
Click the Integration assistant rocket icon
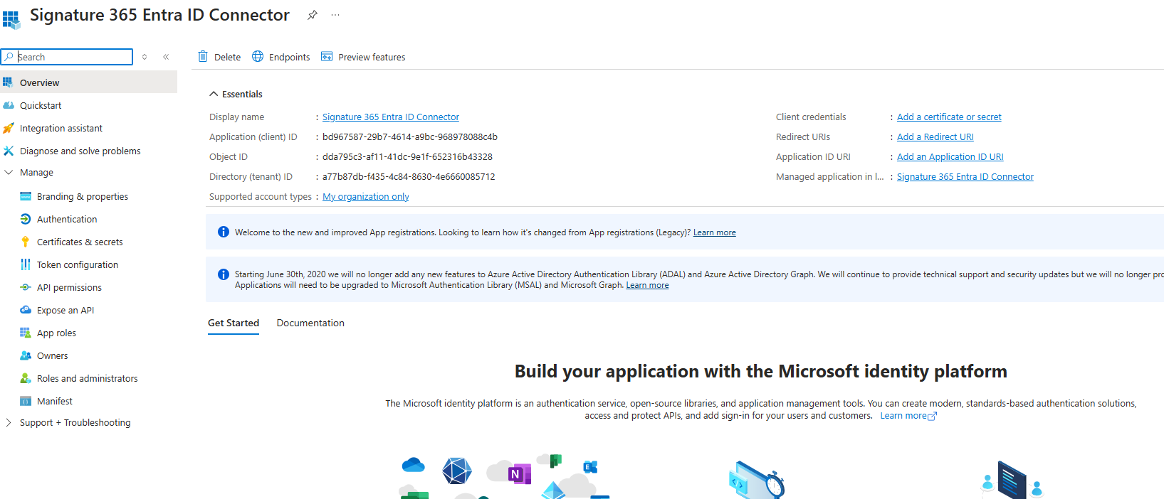9,128
